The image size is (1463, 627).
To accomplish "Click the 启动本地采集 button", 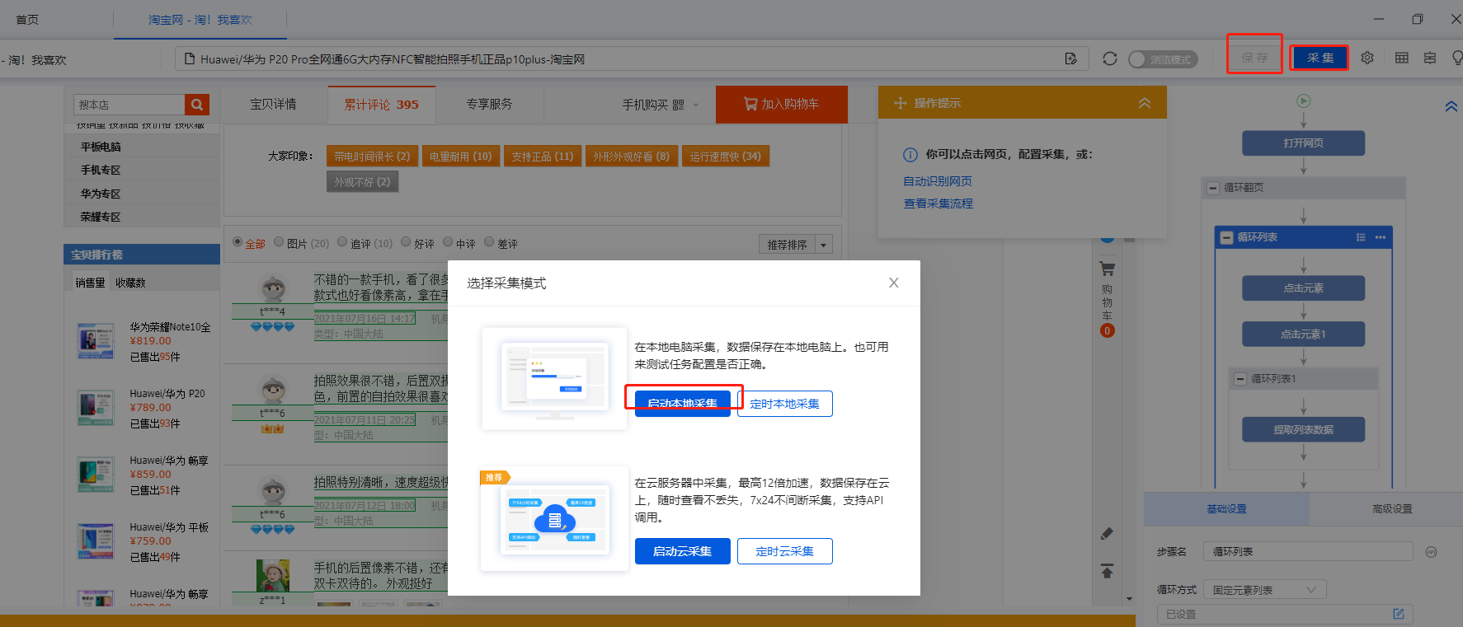I will (682, 404).
